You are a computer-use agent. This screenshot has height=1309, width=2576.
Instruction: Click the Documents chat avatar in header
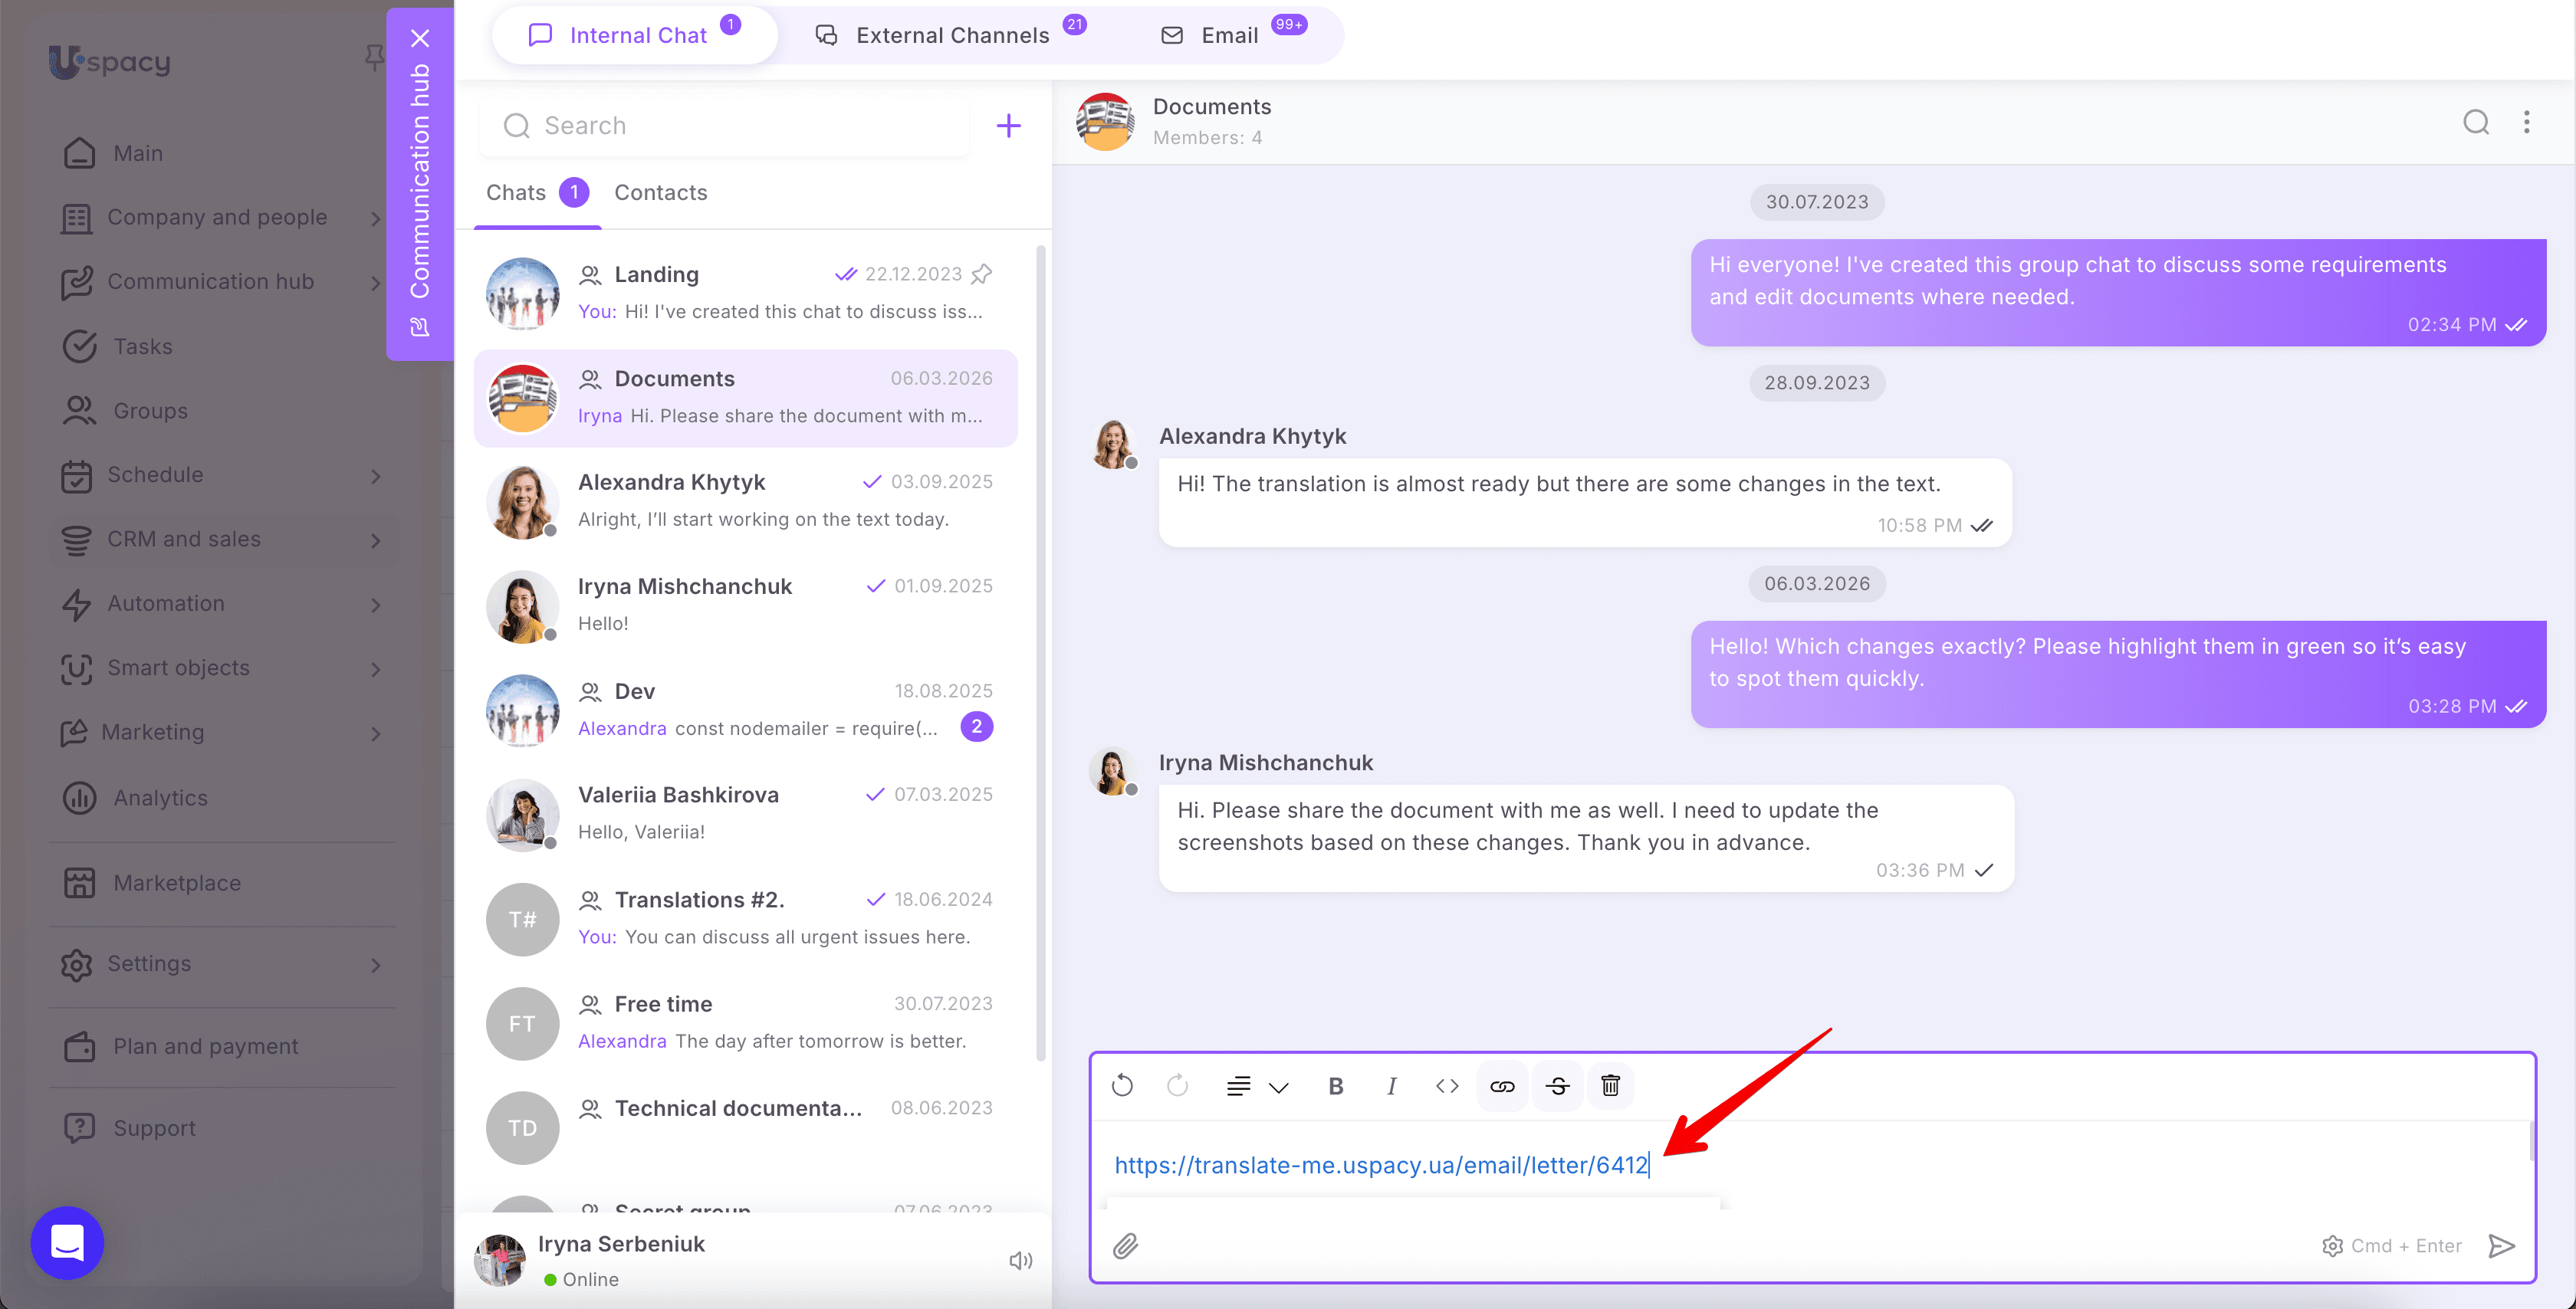pyautogui.click(x=1105, y=122)
